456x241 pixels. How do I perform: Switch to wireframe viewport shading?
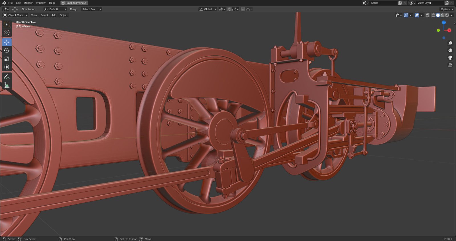433,15
